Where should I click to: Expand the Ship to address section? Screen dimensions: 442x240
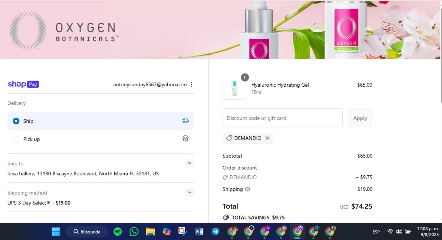pos(190,163)
